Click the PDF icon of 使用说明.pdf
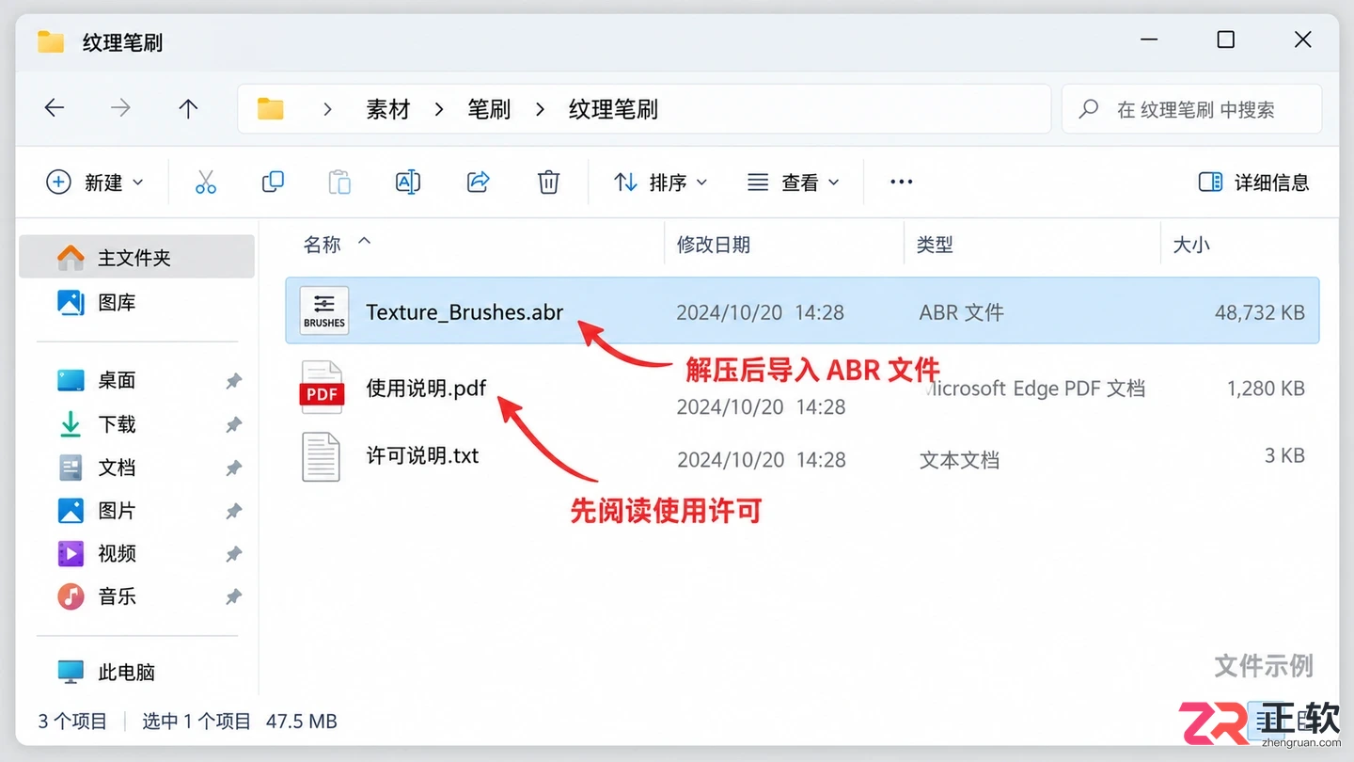Viewport: 1354px width, 762px height. point(322,388)
